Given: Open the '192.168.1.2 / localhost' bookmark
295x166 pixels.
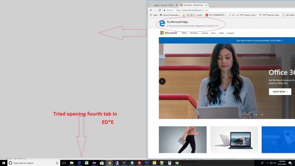Looking at the screenshot, I should 193,15.
